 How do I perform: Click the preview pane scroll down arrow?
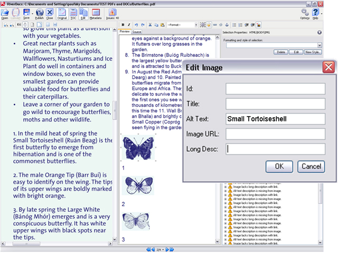click(x=217, y=241)
